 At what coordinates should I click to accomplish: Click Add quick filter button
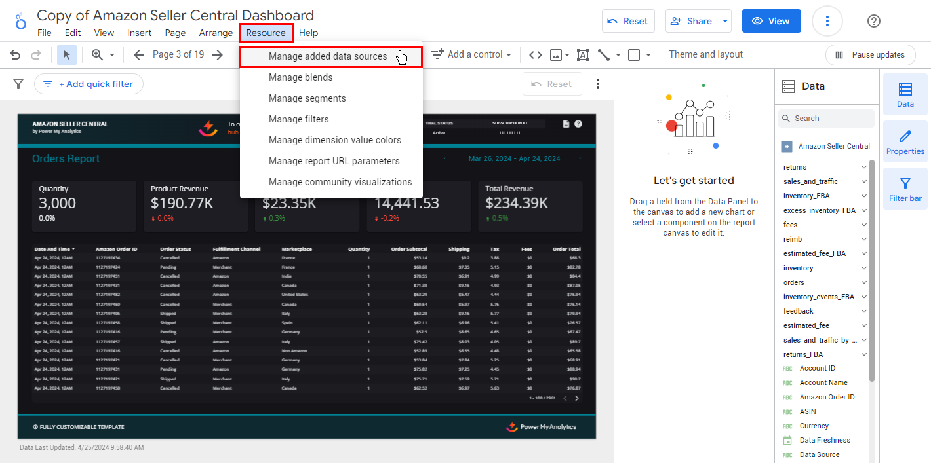pos(89,84)
